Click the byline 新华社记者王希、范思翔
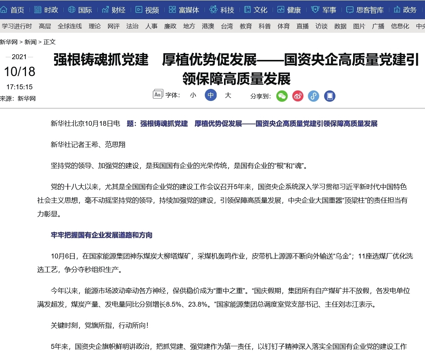The image size is (425, 353). coord(88,145)
